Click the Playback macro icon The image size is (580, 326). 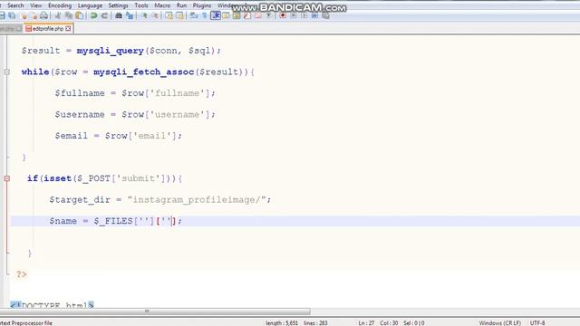(x=304, y=15)
